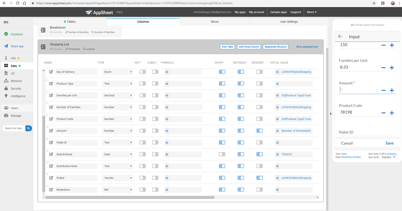The image size is (402, 211).
Task: Toggle Editable switch for Amount
Action: 241,131
